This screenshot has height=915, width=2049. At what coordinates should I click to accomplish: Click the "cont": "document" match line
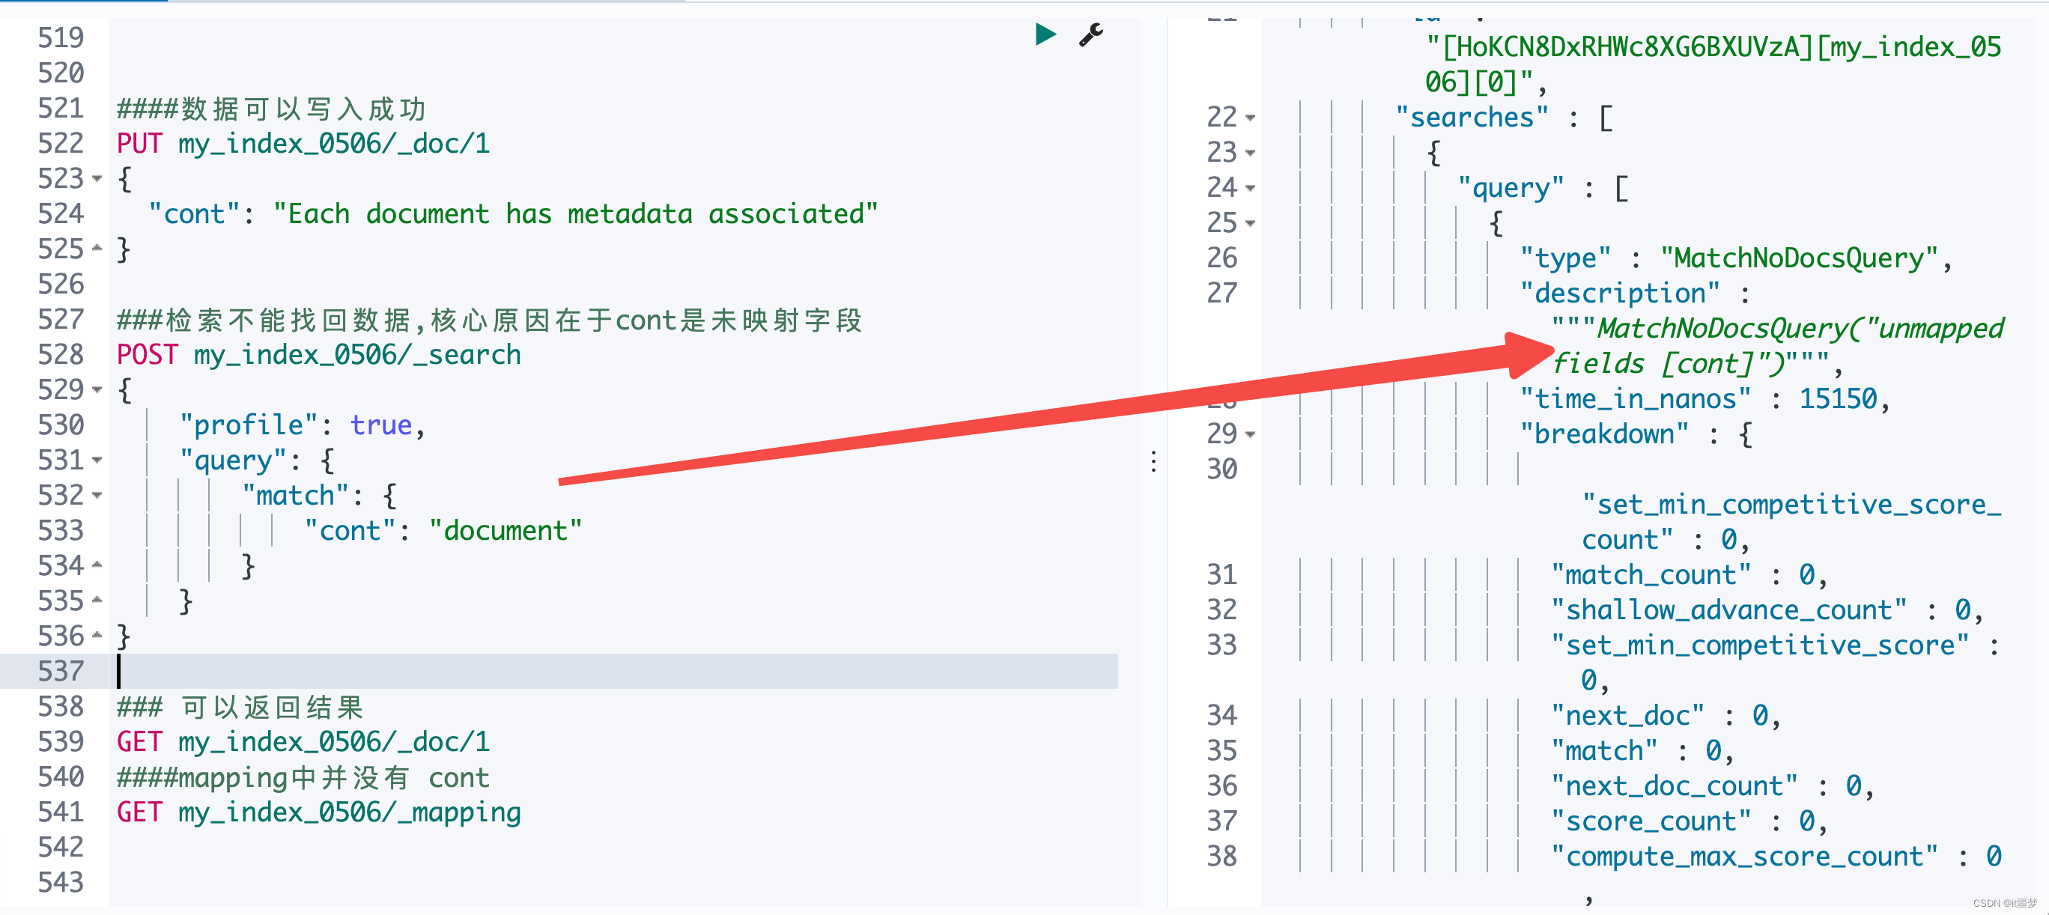(443, 530)
